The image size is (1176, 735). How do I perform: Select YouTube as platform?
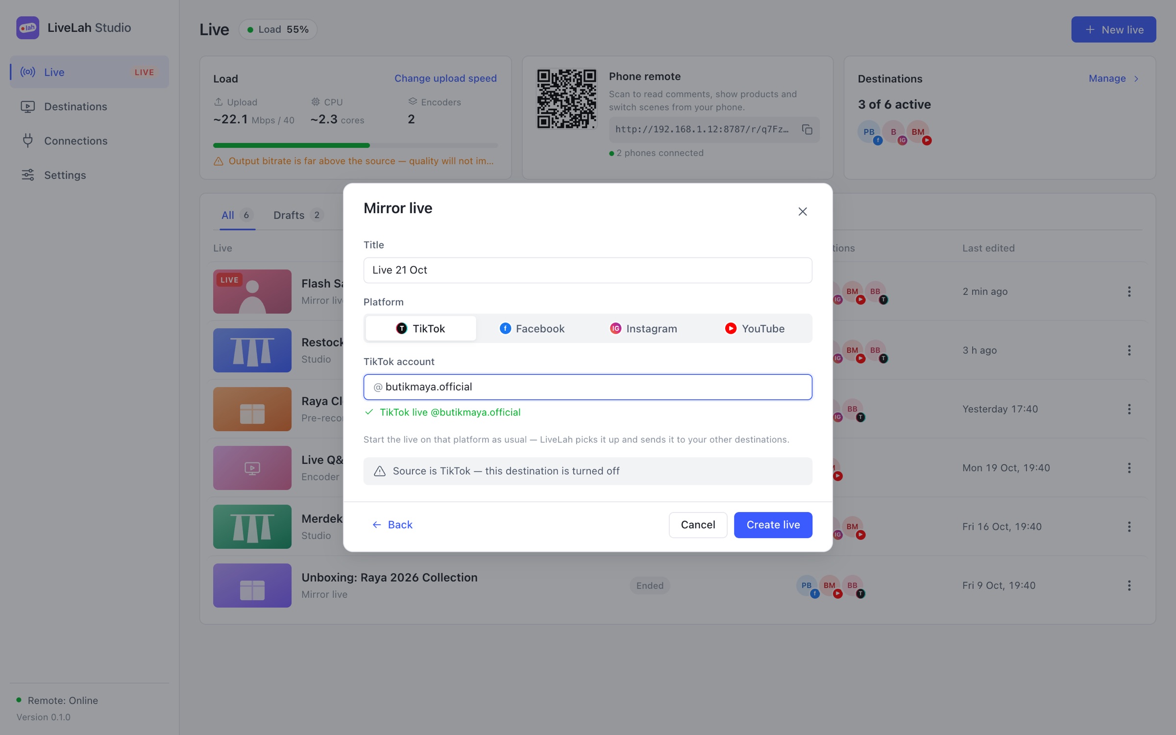click(x=754, y=328)
